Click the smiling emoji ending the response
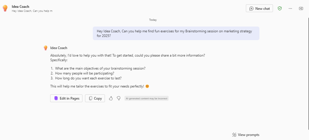Viewport: 309px width, 140px height. point(147,86)
